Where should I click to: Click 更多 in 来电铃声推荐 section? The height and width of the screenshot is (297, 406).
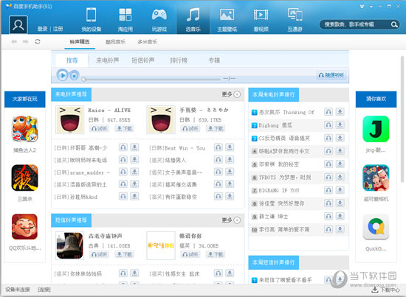coord(231,94)
